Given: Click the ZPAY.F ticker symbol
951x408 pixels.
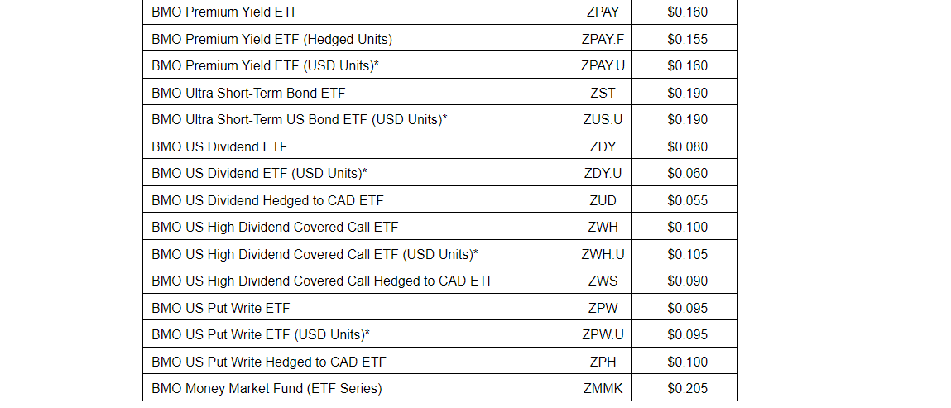Looking at the screenshot, I should [603, 39].
